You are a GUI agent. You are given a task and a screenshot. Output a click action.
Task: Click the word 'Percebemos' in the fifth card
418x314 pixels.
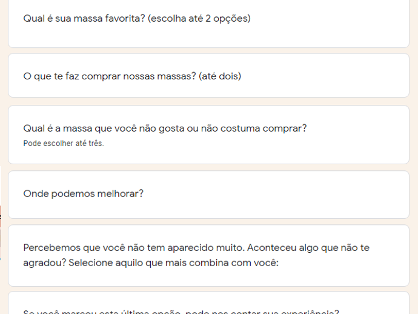coord(51,248)
